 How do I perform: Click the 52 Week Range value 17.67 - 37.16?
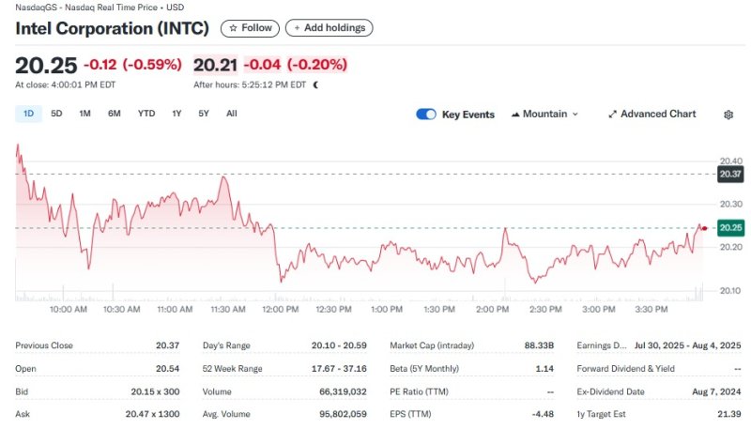[x=339, y=369]
